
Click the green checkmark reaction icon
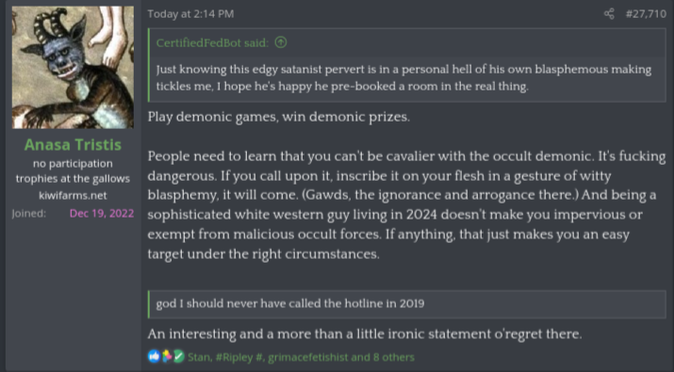(x=179, y=356)
